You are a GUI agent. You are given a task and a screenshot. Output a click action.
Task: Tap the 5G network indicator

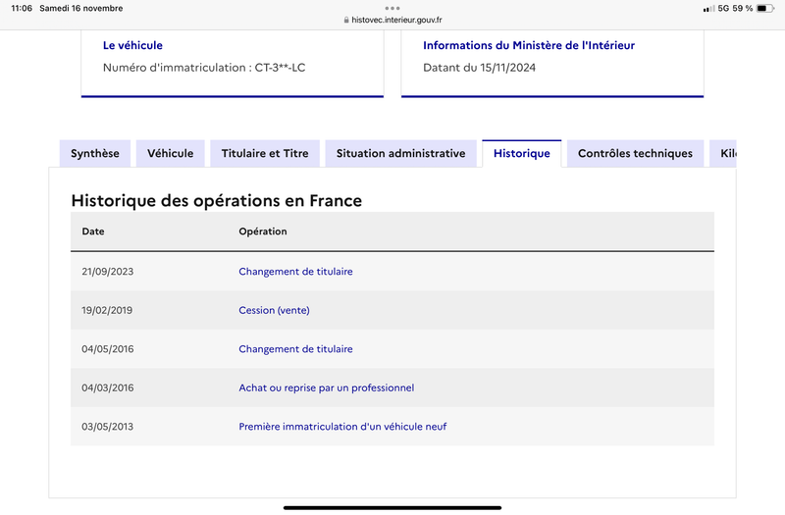click(723, 9)
